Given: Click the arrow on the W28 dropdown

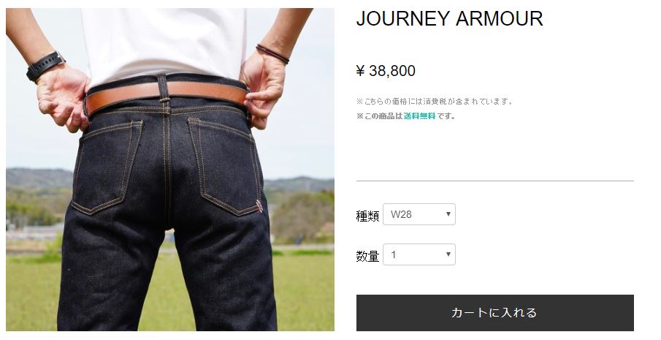Looking at the screenshot, I should click(448, 214).
